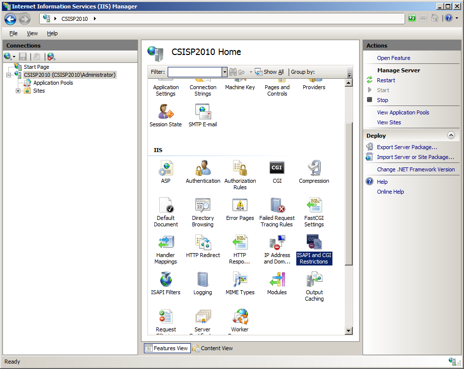Screen dimensions: 464x369
Task: Open the View menu
Action: 32,33
